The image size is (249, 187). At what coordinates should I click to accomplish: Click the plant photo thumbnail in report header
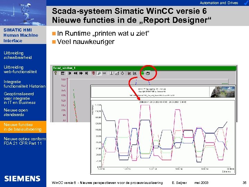click(222, 92)
